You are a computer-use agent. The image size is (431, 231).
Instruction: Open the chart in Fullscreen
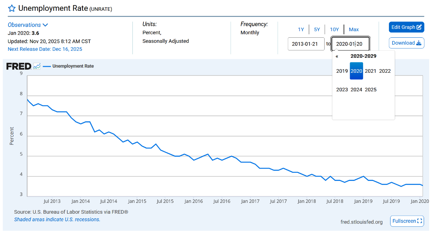tap(407, 221)
